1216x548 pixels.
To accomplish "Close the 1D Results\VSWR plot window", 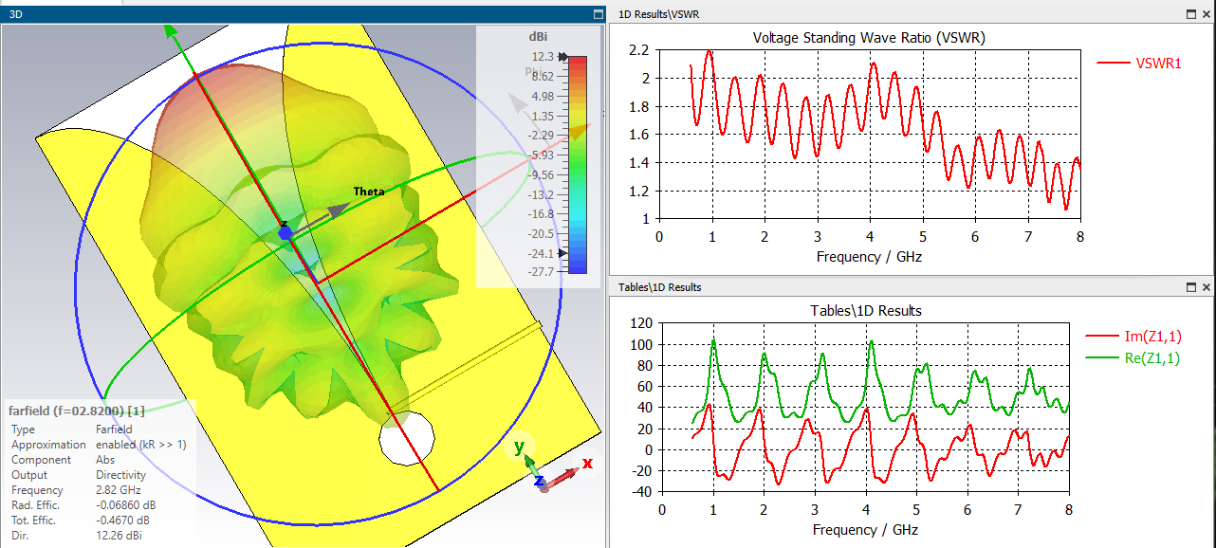I will (1206, 14).
